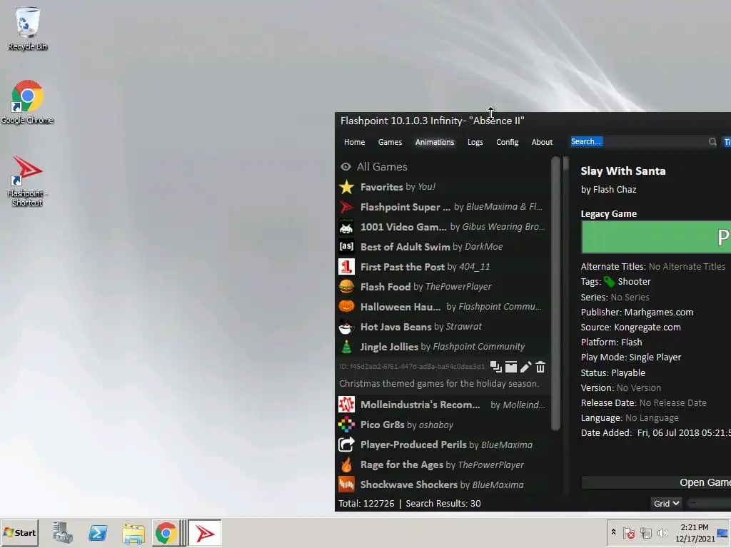Select the 1001 Video Games playlist icon
The width and height of the screenshot is (731, 548).
pyautogui.click(x=346, y=227)
